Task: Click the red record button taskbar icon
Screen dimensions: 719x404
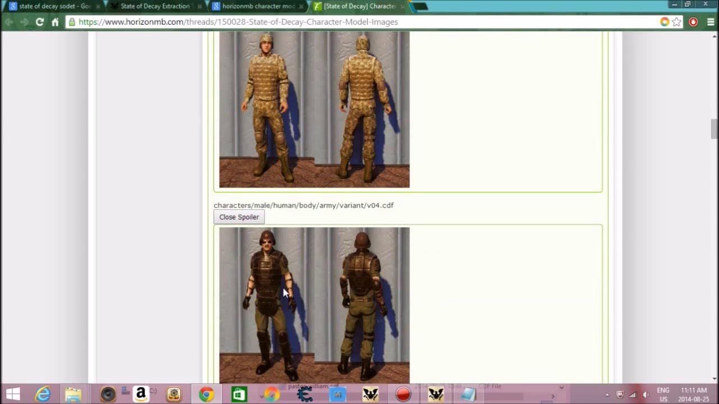Action: click(x=403, y=394)
